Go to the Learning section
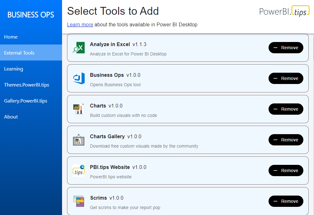 13,69
